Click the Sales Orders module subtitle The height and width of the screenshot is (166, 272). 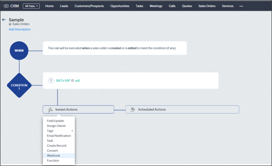point(21,24)
